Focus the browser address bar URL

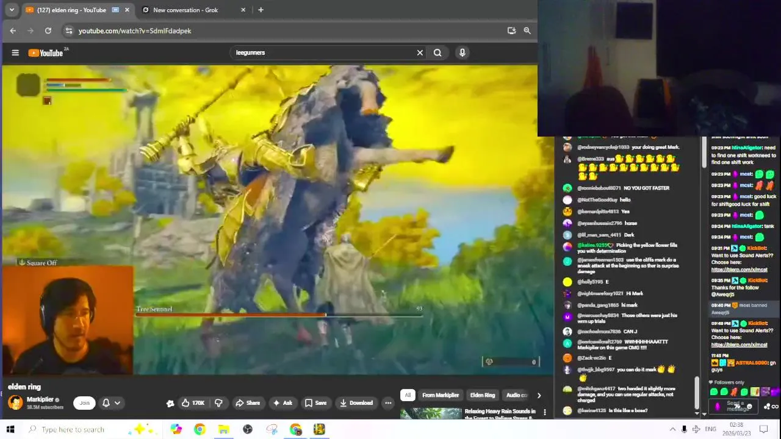click(x=135, y=30)
